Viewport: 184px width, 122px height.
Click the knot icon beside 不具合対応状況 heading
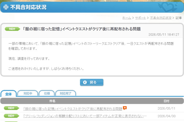tap(6, 7)
